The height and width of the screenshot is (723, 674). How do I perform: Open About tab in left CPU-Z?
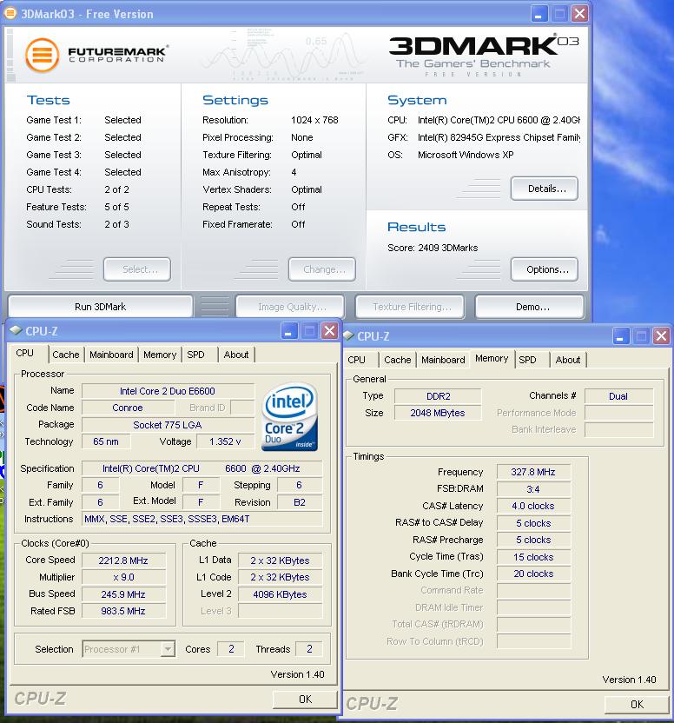tap(236, 355)
